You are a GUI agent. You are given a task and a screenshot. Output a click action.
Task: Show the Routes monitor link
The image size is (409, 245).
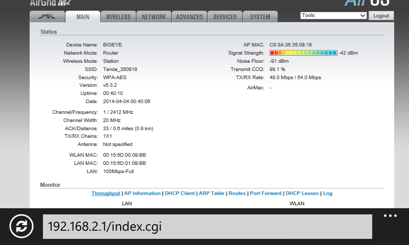click(237, 193)
